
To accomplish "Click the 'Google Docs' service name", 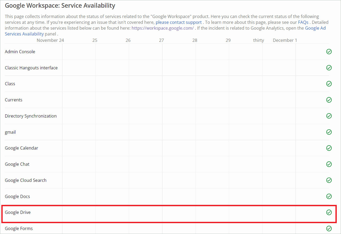I will (x=18, y=196).
